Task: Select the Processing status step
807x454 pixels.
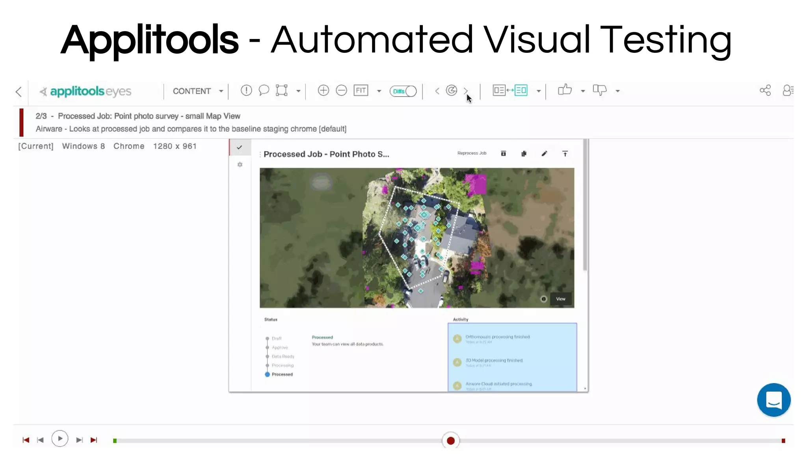Action: [x=279, y=365]
